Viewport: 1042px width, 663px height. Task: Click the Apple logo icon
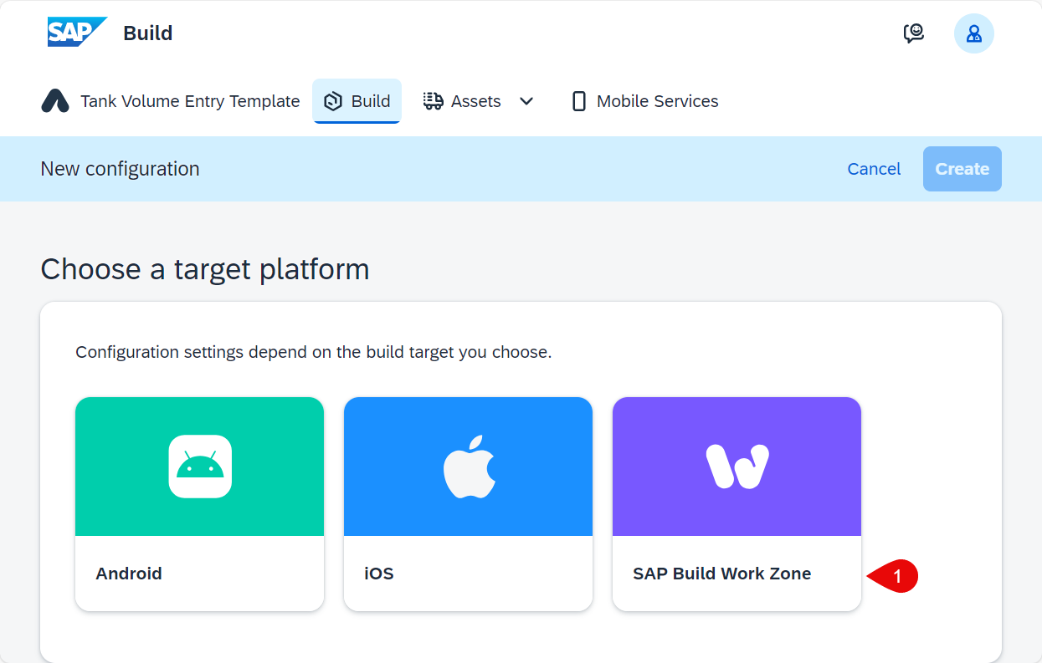tap(470, 467)
